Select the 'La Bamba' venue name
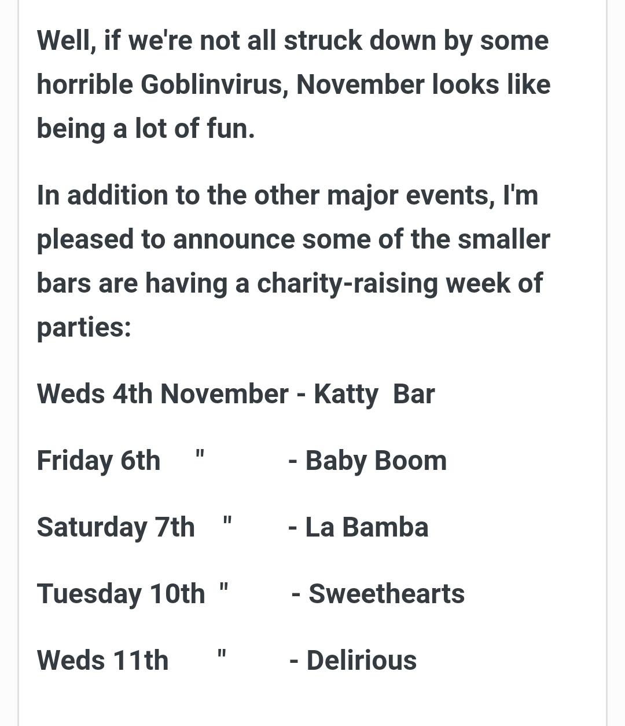Viewport: 625px width, 726px height. point(367,527)
